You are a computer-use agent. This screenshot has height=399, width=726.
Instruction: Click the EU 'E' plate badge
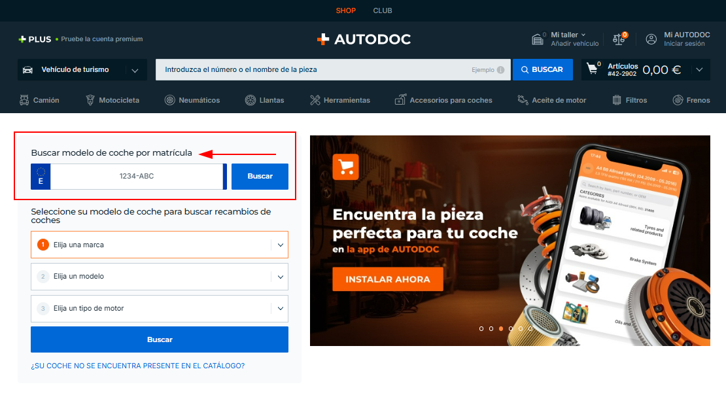pos(41,177)
